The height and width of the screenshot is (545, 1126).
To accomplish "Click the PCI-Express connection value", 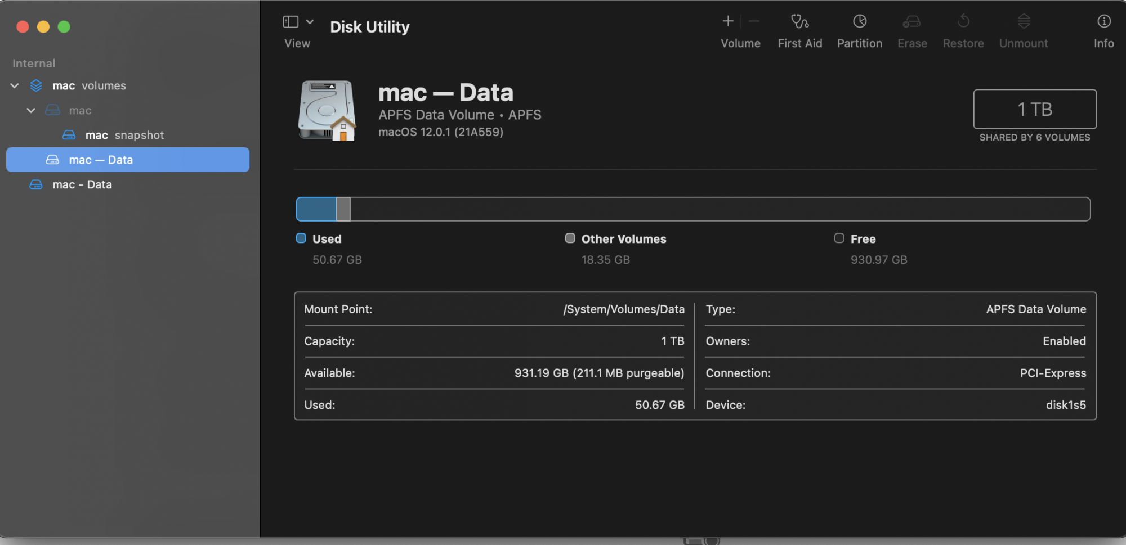I will [x=1053, y=373].
